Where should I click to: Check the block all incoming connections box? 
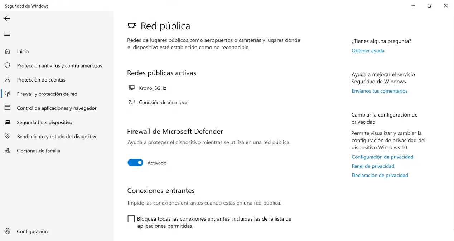coord(131,219)
